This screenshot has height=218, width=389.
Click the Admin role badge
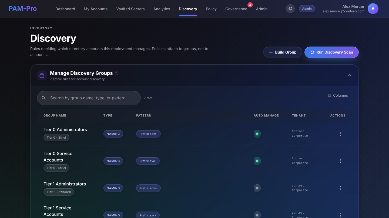(x=307, y=9)
